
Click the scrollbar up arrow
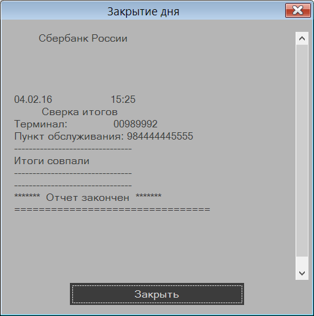click(302, 39)
